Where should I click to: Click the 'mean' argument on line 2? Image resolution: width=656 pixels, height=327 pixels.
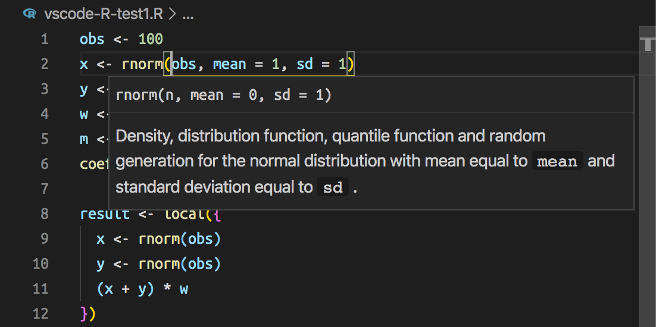click(x=229, y=64)
